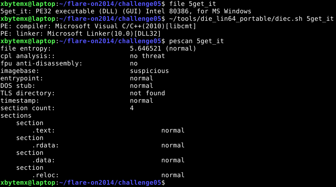Image resolution: width=336 pixels, height=187 pixels.
Task: Click the 'DOS stub:' label
Action: tap(18, 85)
